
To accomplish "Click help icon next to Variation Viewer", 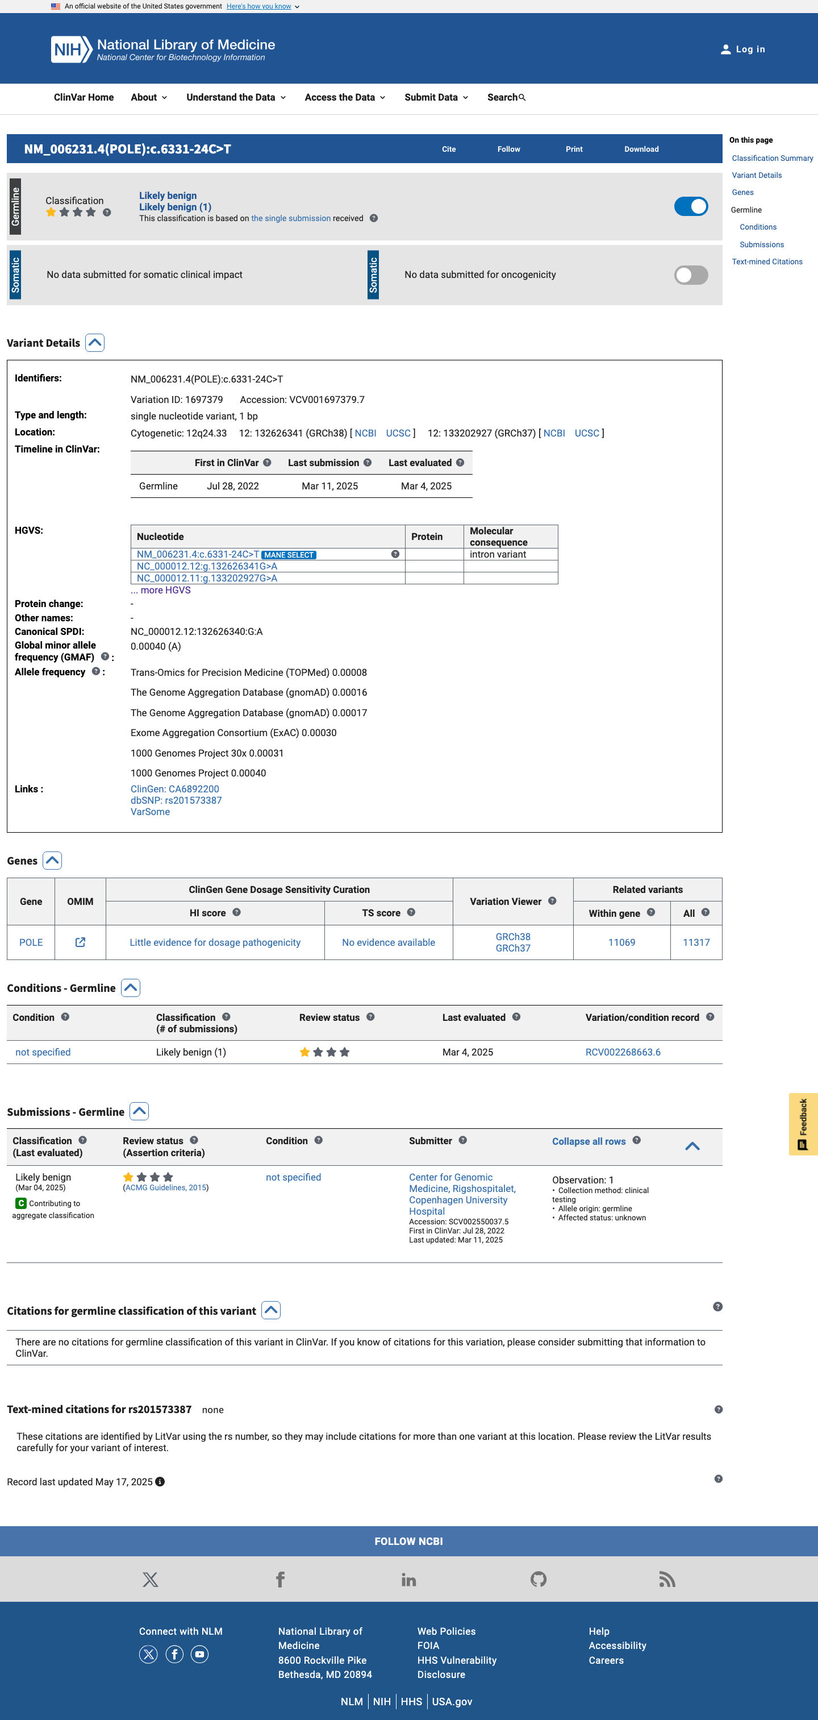I will point(553,901).
